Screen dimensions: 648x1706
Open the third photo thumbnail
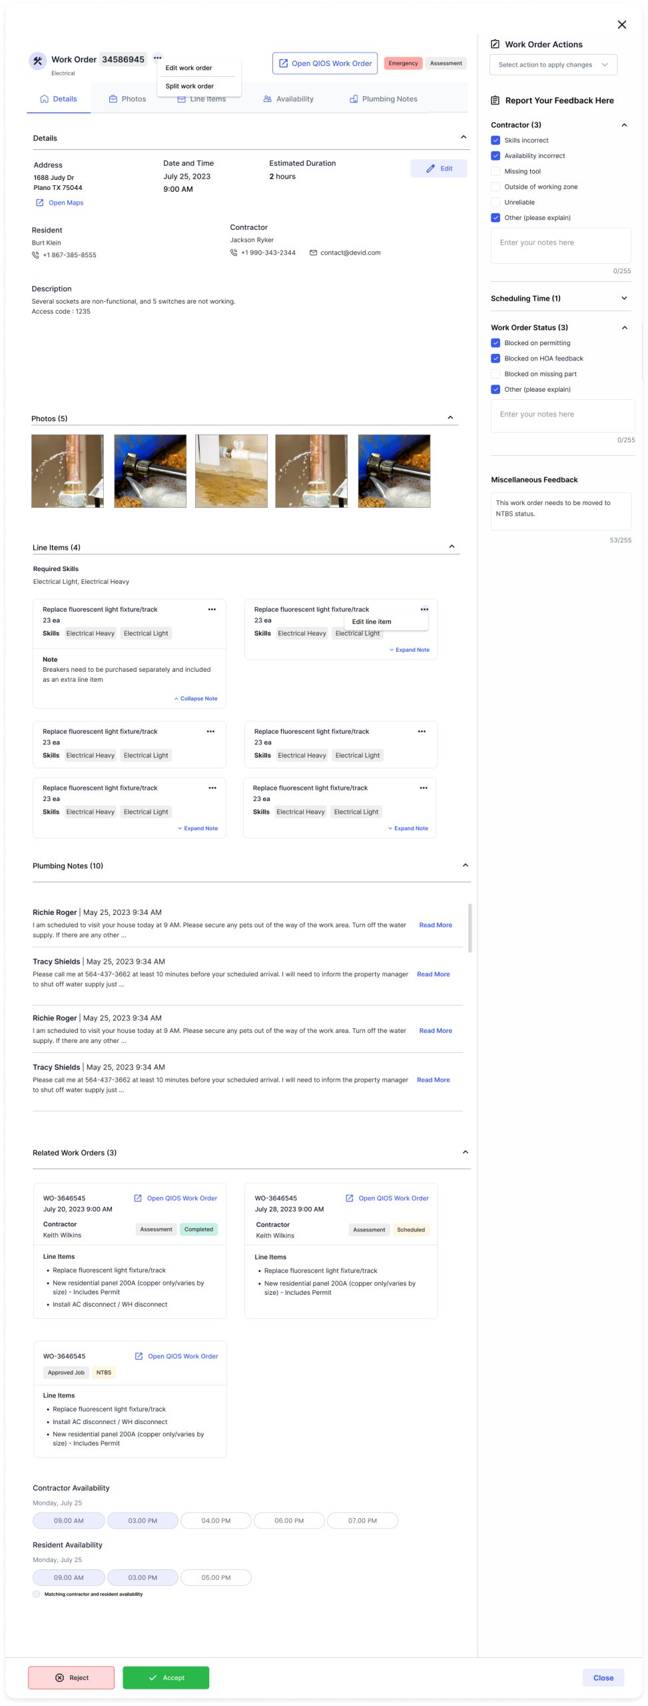[231, 471]
